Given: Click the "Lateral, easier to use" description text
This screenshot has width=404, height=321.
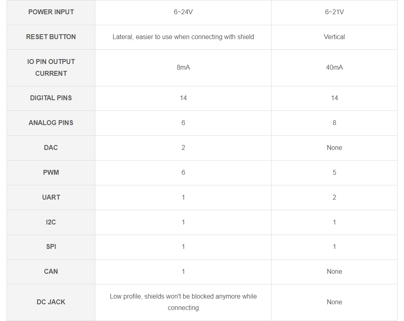Looking at the screenshot, I should tap(183, 37).
